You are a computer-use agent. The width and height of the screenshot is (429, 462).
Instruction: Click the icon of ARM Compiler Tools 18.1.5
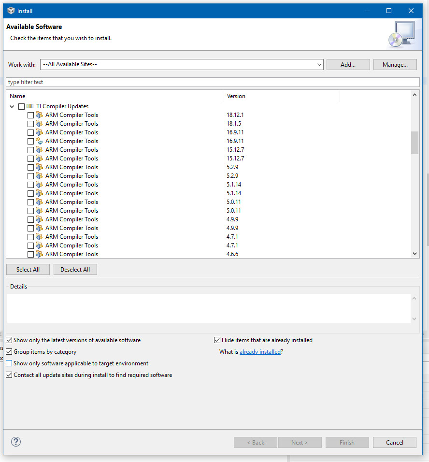tap(39, 123)
